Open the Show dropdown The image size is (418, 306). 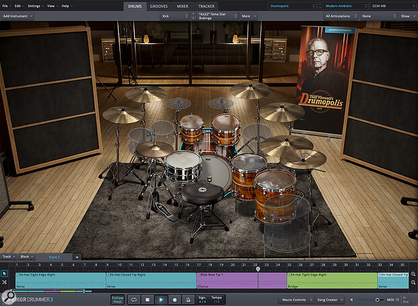click(x=407, y=16)
